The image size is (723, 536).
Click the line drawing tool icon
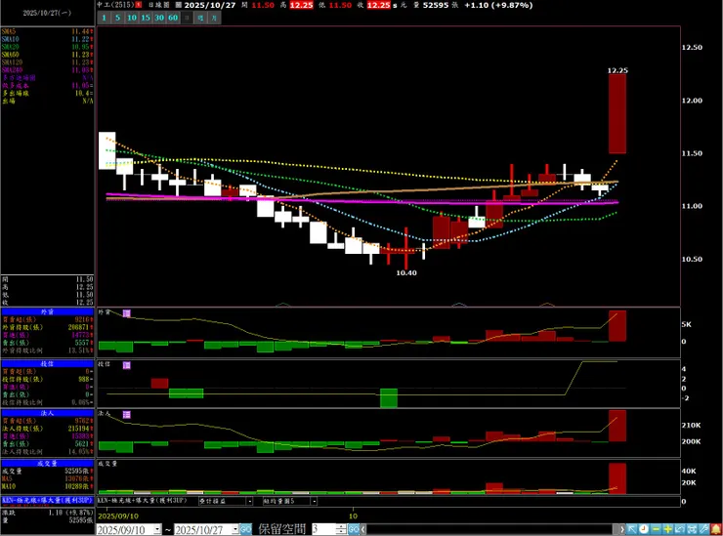[x=680, y=529]
